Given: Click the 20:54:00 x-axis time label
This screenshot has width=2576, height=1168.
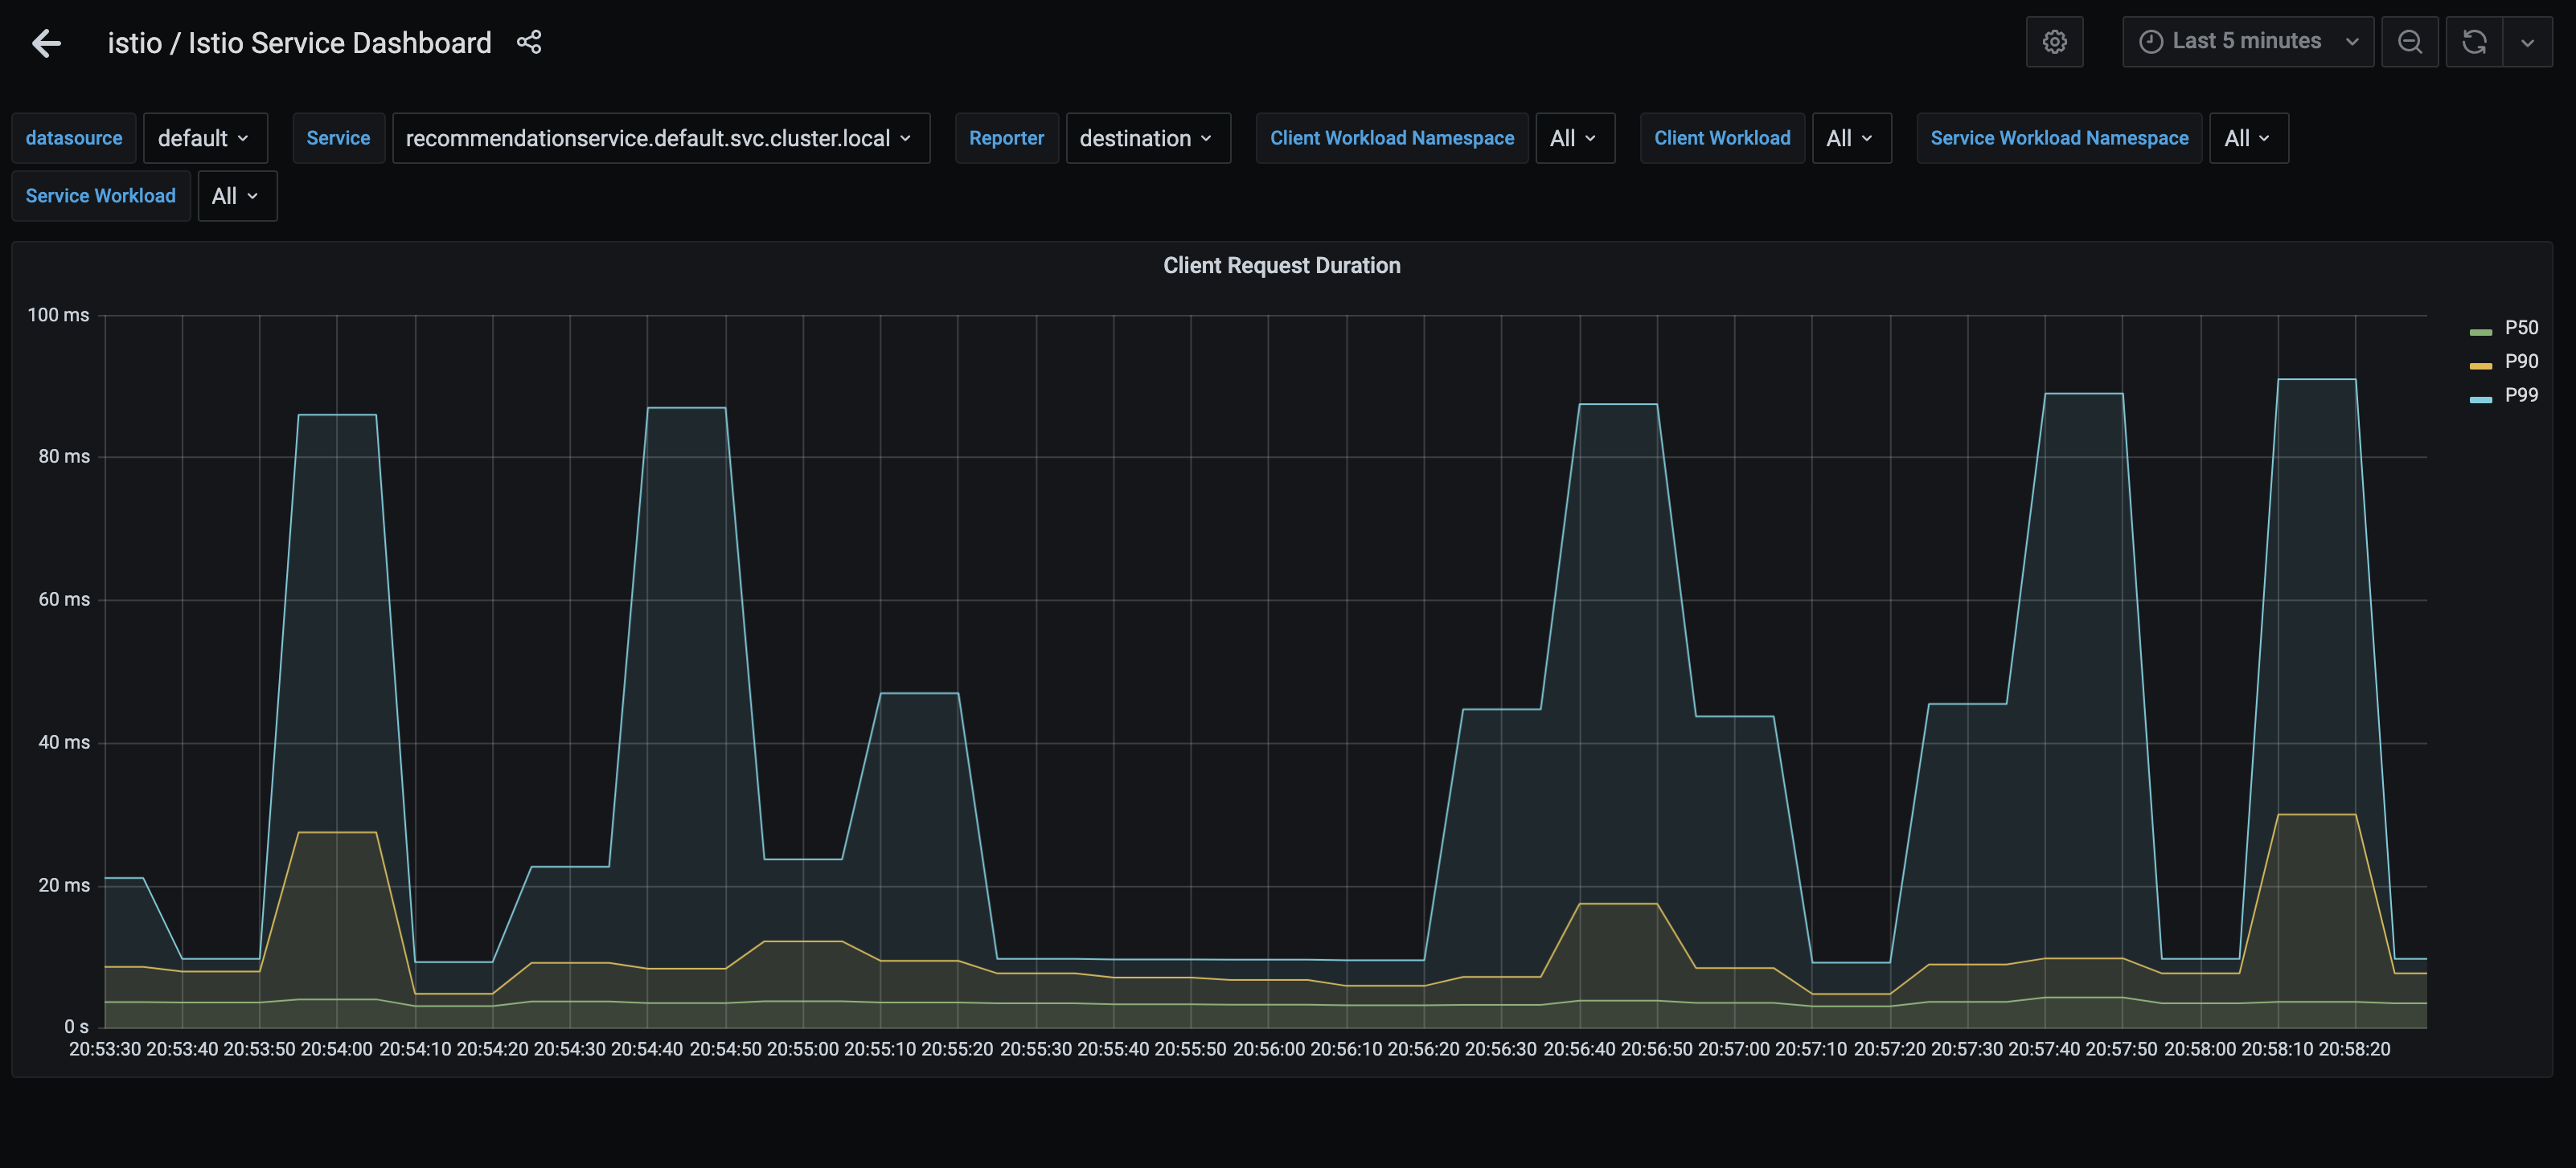Looking at the screenshot, I should (x=337, y=1049).
